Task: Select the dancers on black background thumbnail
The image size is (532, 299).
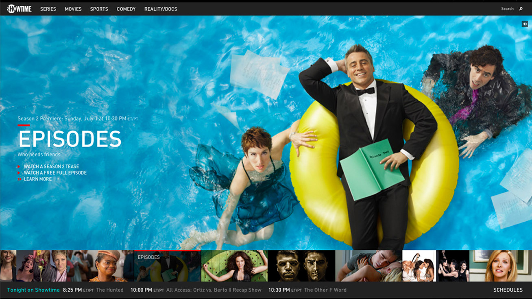Action: pos(453,266)
